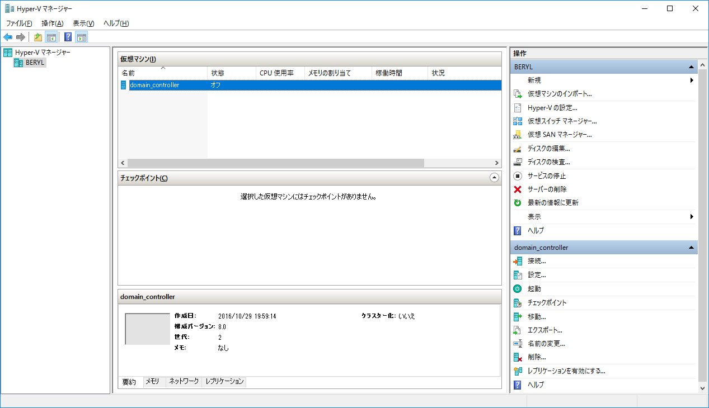Click the domain_controller VM preview thumbnail
709x408 pixels.
coord(147,329)
